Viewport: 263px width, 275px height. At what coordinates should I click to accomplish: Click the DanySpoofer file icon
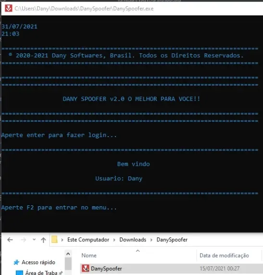point(85,268)
